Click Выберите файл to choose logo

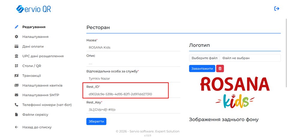(204, 58)
